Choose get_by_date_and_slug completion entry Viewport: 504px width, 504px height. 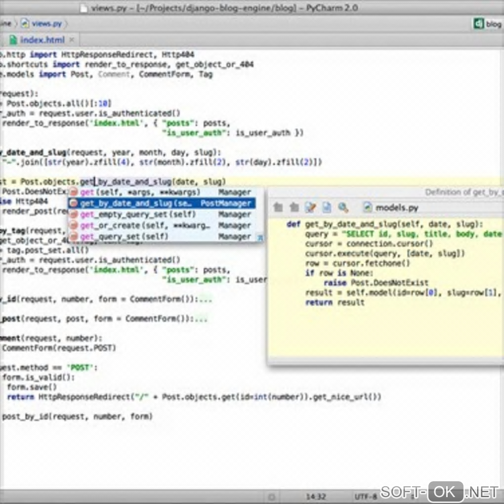(162, 203)
